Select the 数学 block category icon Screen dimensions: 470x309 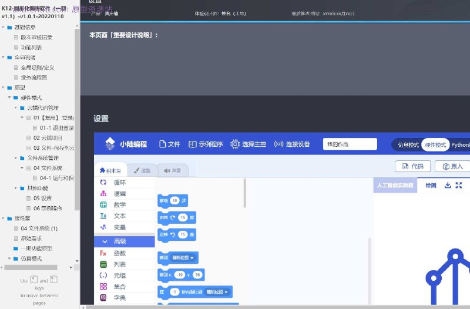click(x=103, y=204)
